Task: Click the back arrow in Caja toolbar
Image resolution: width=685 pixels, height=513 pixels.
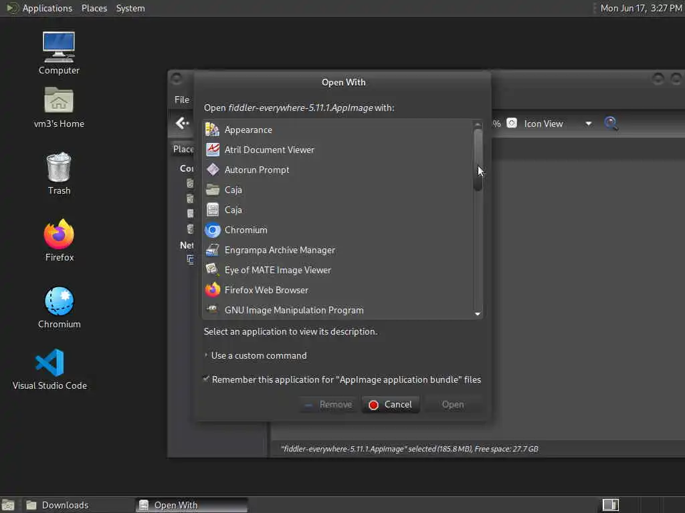Action: 182,124
